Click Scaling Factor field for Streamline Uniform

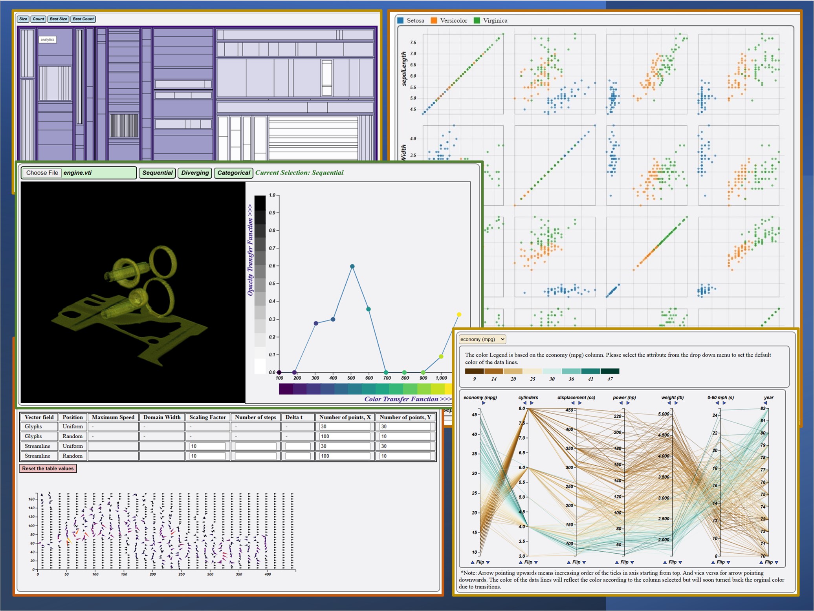pyautogui.click(x=207, y=446)
